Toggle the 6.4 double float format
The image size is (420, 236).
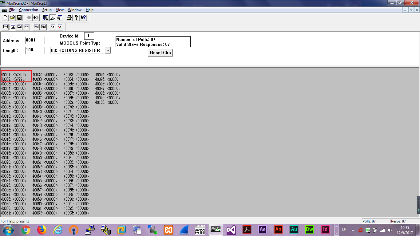point(53,27)
